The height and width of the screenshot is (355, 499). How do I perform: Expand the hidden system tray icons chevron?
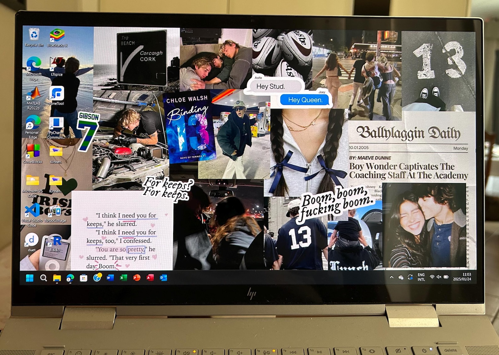pos(392,277)
